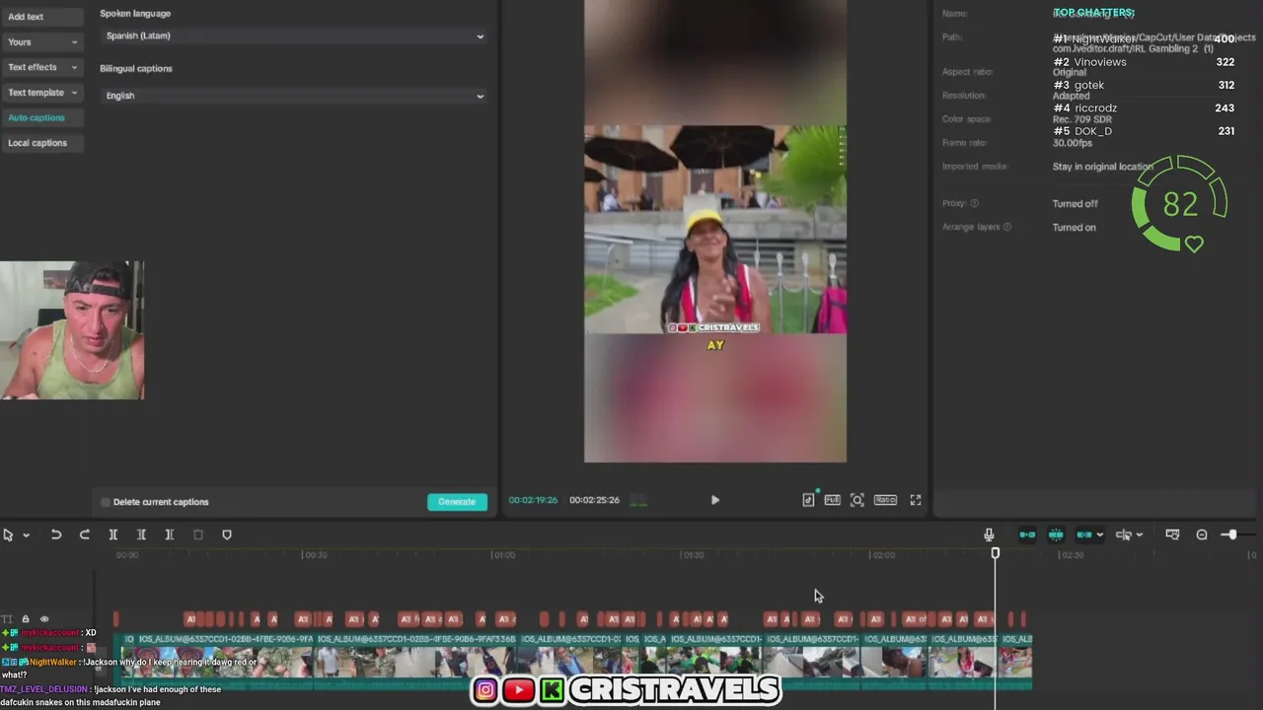
Task: Click the timeline cover/preview settings icon
Action: click(x=1172, y=534)
